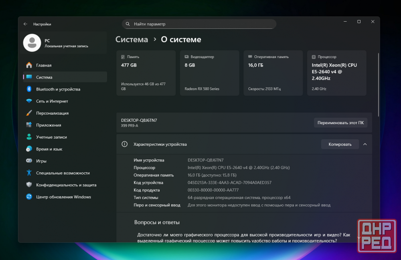Image resolution: width=401 pixels, height=260 pixels.
Task: Click the Память storage card icon
Action: [x=123, y=57]
